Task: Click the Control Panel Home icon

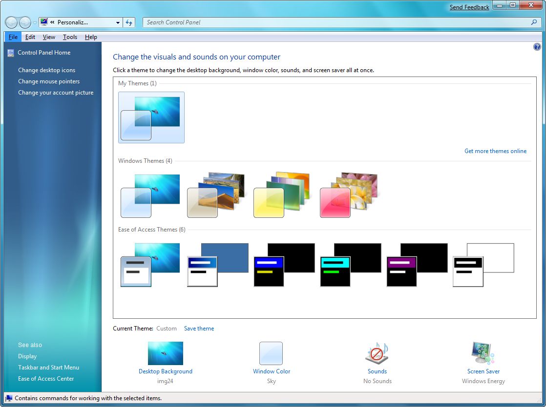Action: coord(10,53)
